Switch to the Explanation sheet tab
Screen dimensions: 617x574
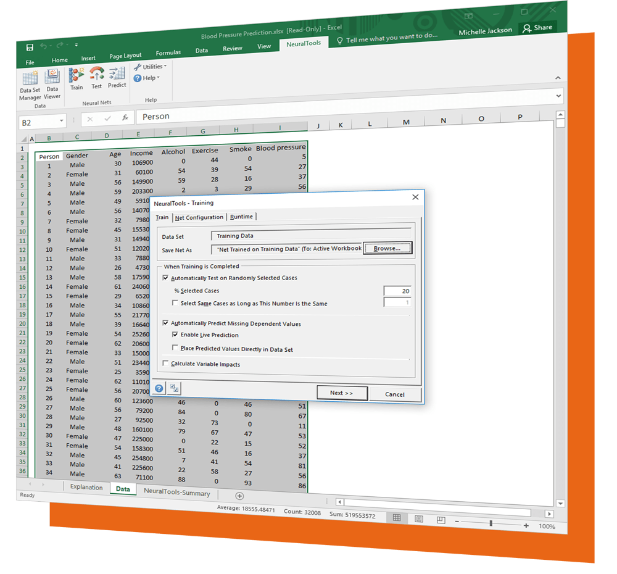[x=86, y=487]
